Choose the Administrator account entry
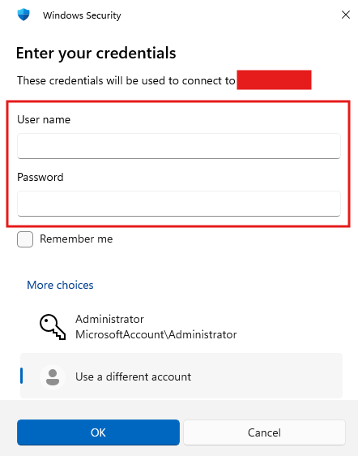358x456 pixels. click(181, 327)
